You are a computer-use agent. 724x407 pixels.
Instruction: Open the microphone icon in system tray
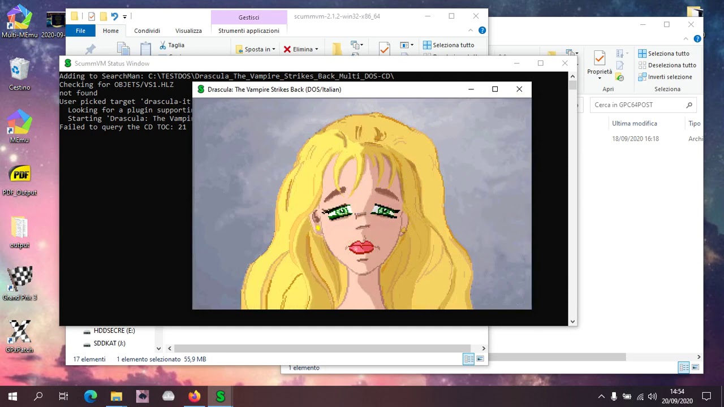coord(614,396)
